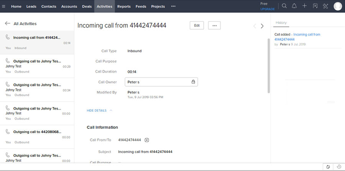Viewport: 345px width, 171px height.
Task: Open the Reports module
Action: point(124,7)
